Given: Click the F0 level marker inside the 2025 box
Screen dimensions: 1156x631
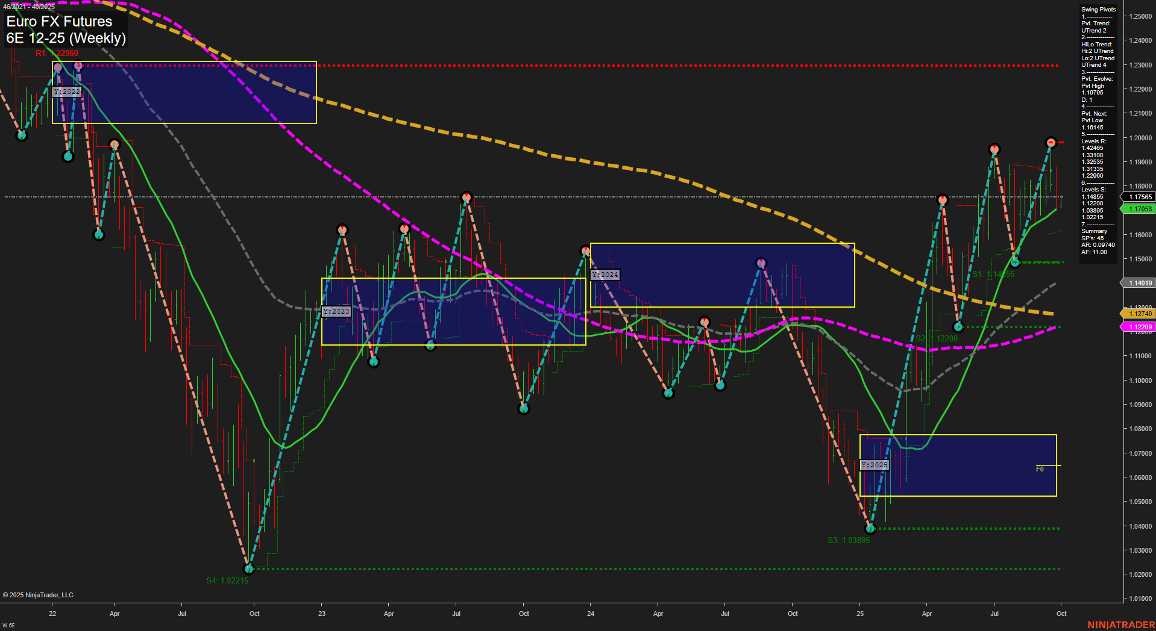Looking at the screenshot, I should tap(1039, 468).
